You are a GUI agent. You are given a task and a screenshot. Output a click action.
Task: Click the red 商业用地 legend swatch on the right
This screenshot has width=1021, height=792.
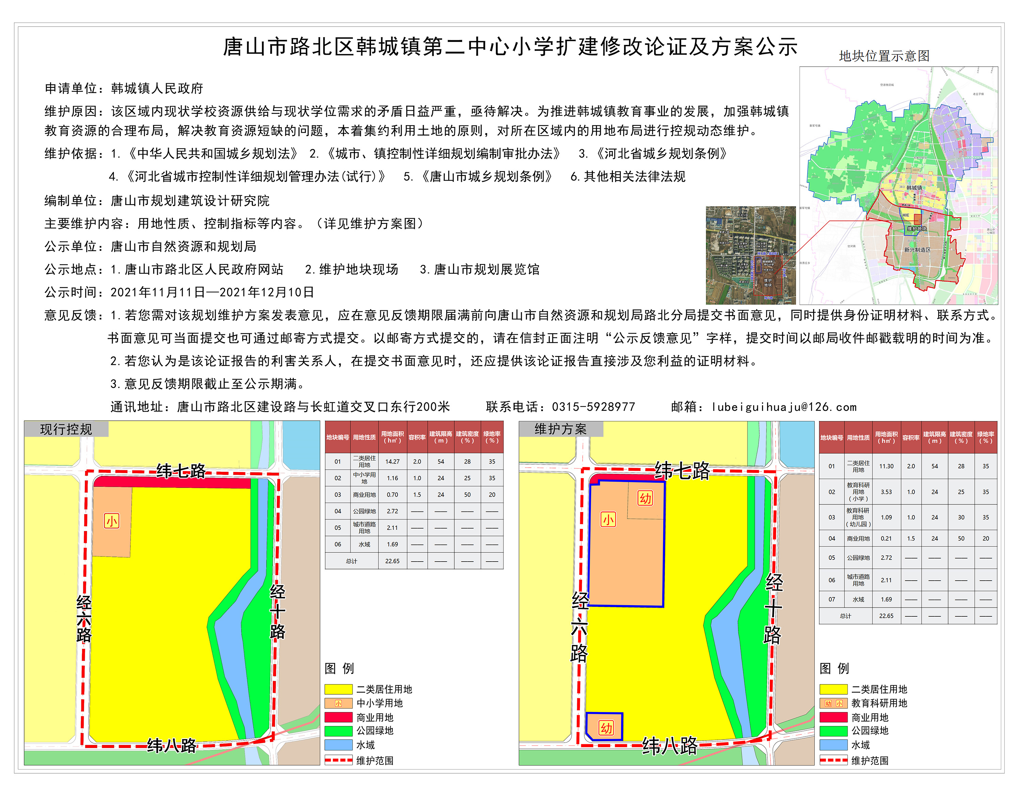[x=833, y=717]
